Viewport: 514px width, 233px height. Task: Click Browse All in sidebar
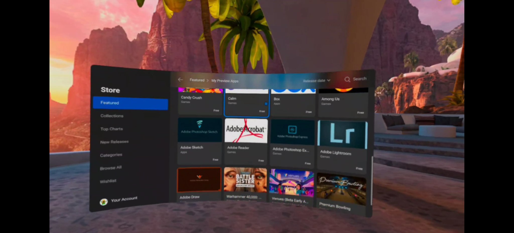click(x=111, y=168)
